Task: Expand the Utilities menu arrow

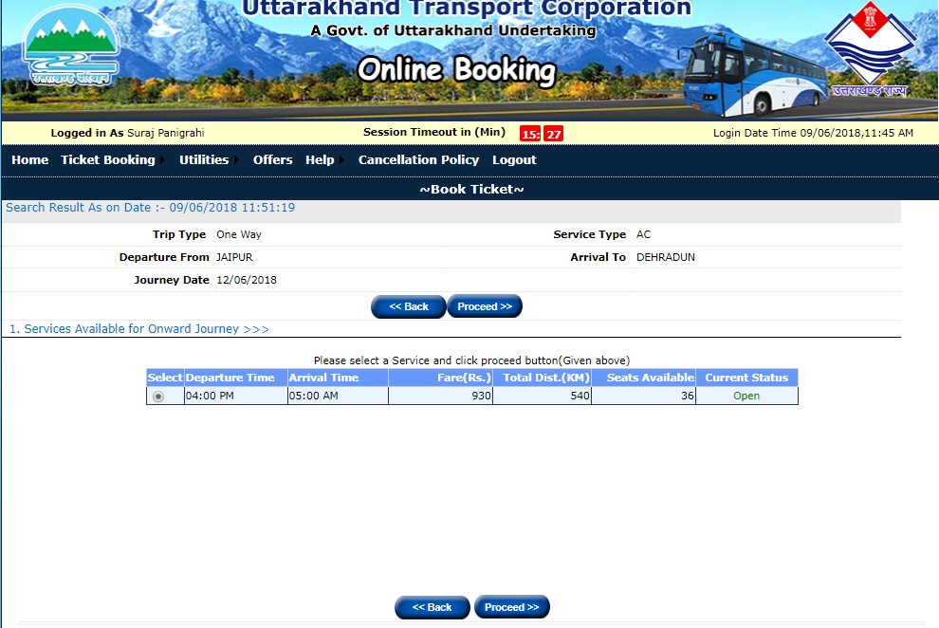Action: tap(236, 159)
